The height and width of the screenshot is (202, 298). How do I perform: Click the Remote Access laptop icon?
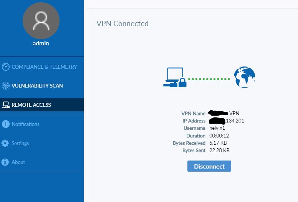click(x=5, y=105)
